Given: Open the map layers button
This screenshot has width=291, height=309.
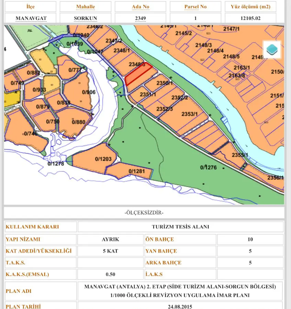Looking at the screenshot, I should tap(272, 50).
